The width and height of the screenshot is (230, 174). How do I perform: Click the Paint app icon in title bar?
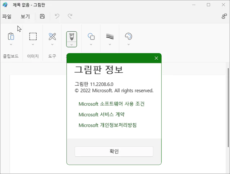[x=5, y=5]
